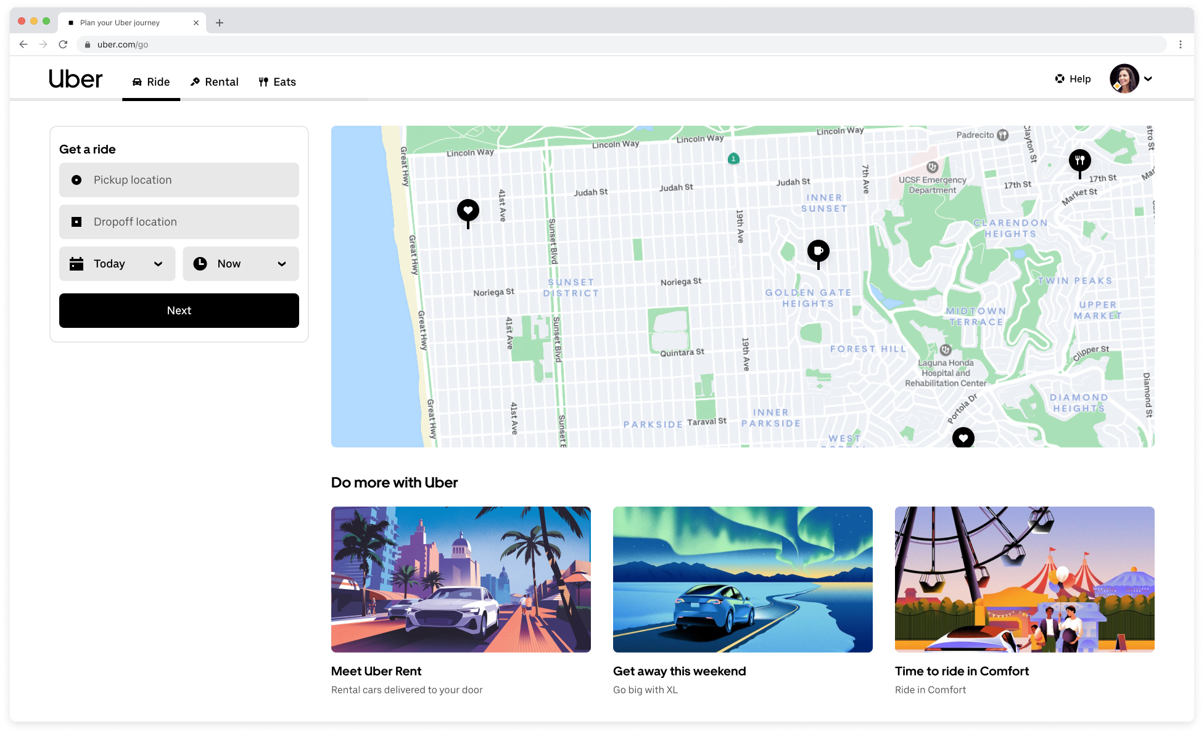
Task: Open the Help link
Action: [x=1073, y=79]
